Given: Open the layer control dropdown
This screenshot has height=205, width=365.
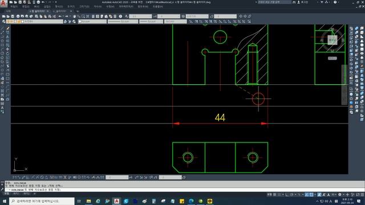Looking at the screenshot, I should point(35,22).
